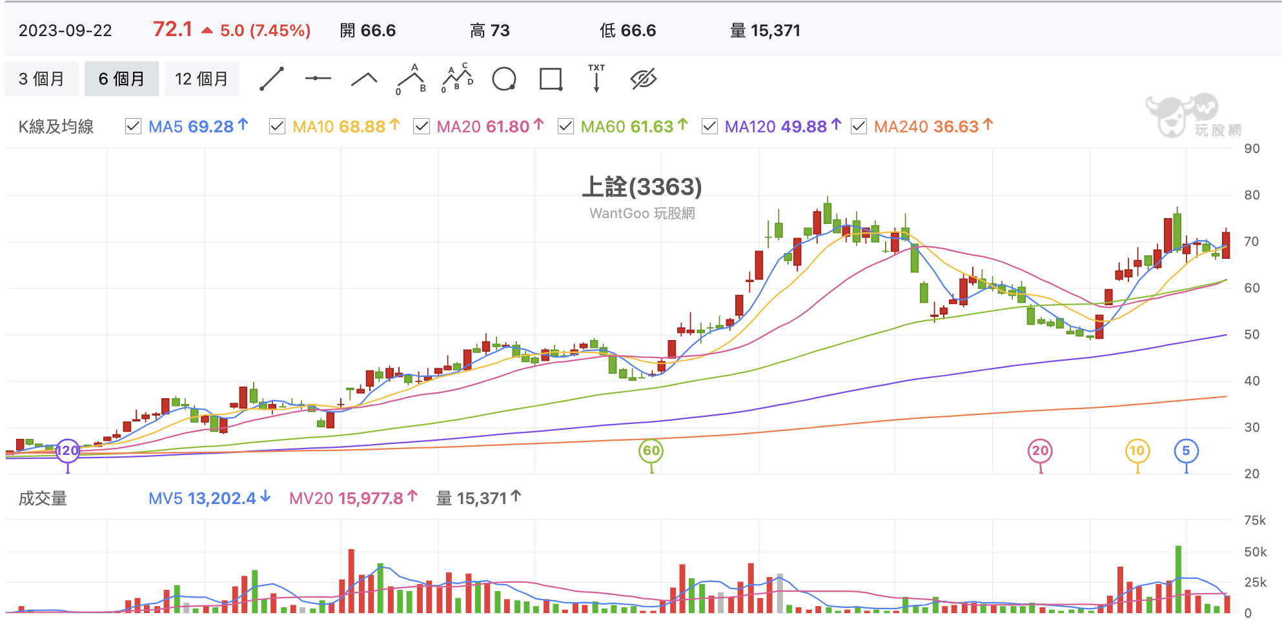Click the WantGoo 玩股網 chart subtitle
The image size is (1282, 626).
click(x=642, y=214)
